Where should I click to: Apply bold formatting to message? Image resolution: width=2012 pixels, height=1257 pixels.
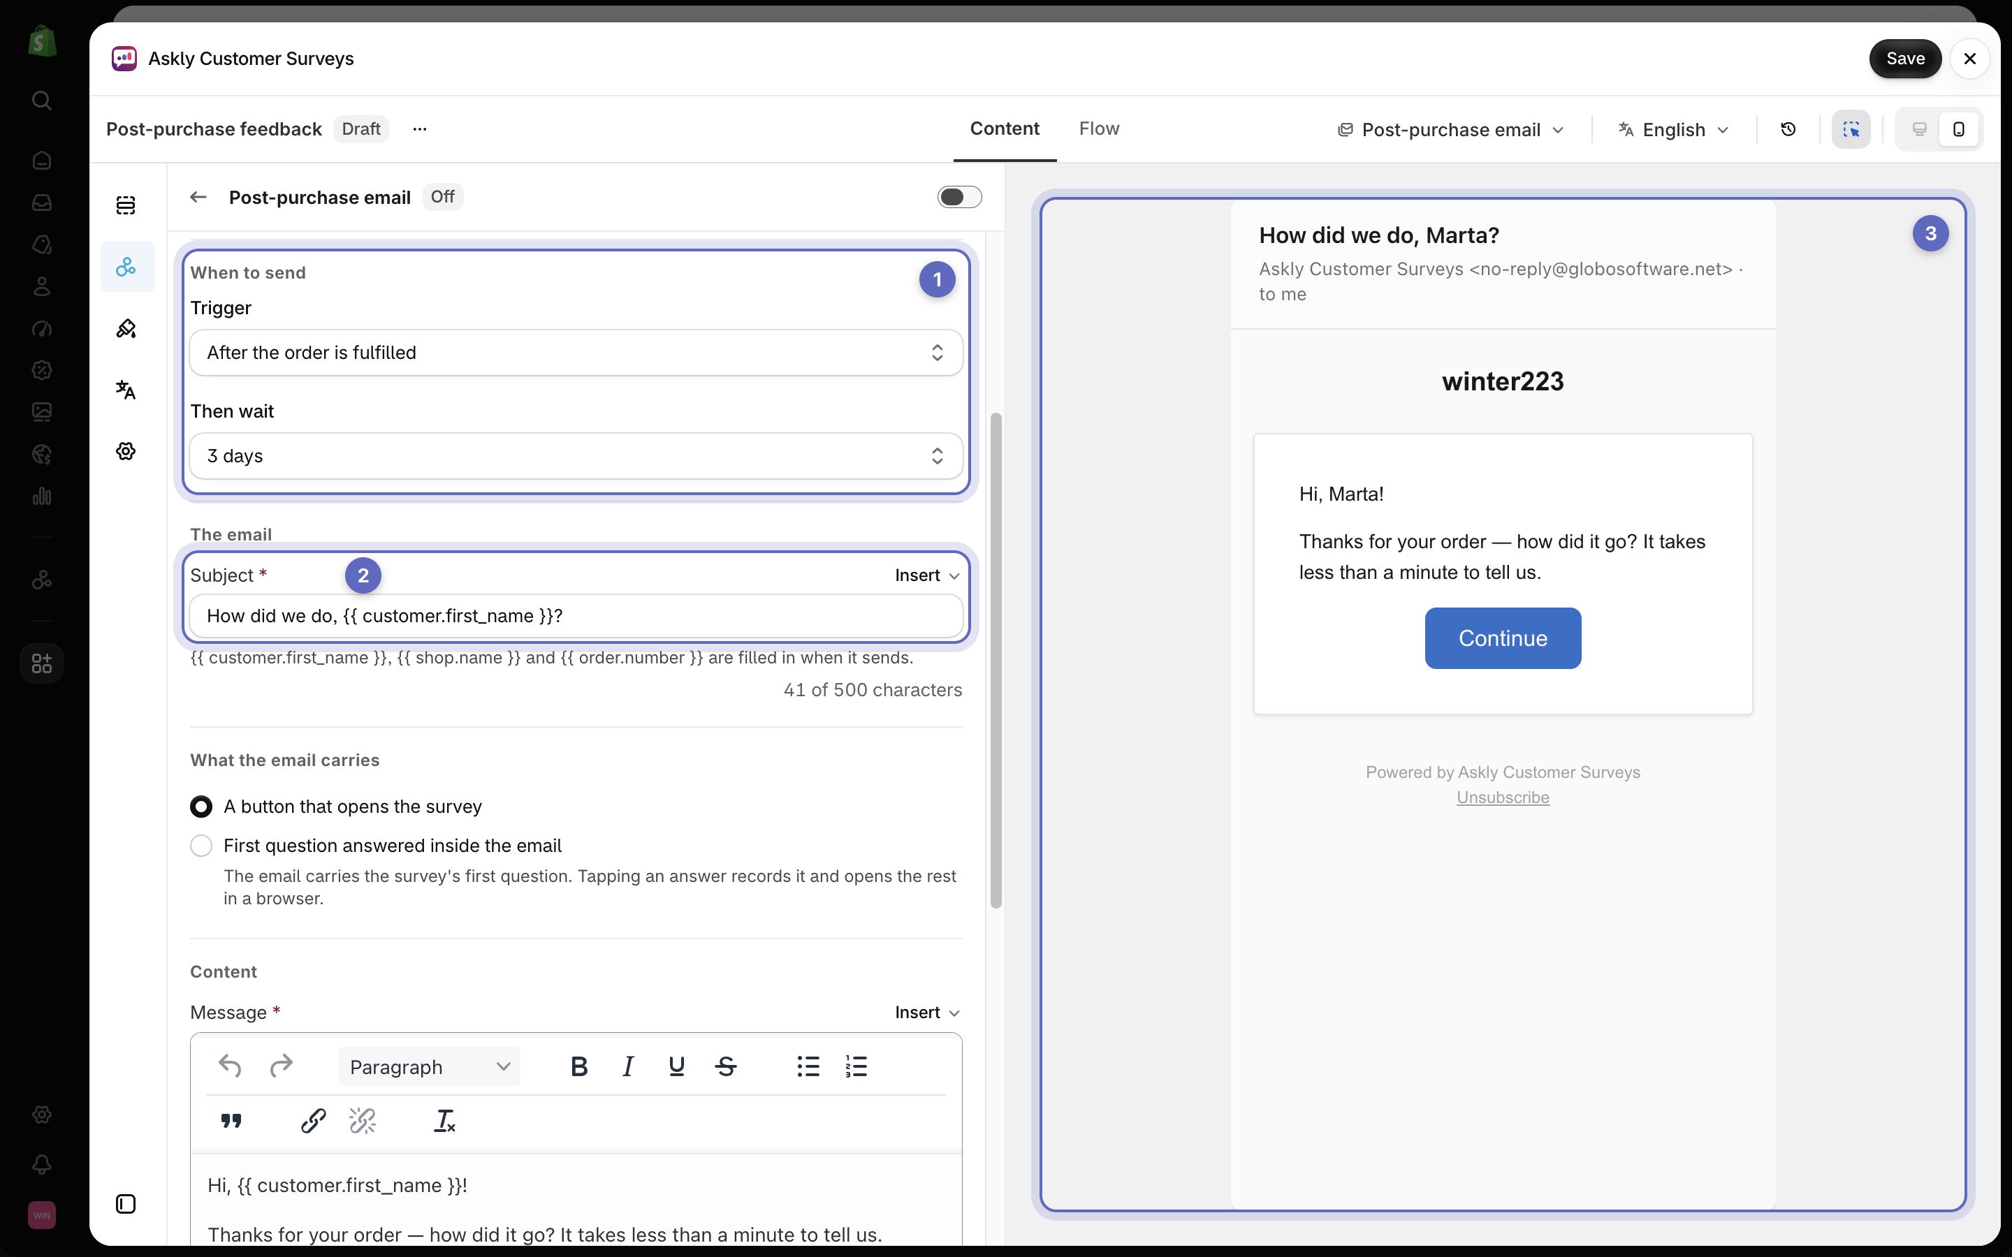pos(579,1066)
